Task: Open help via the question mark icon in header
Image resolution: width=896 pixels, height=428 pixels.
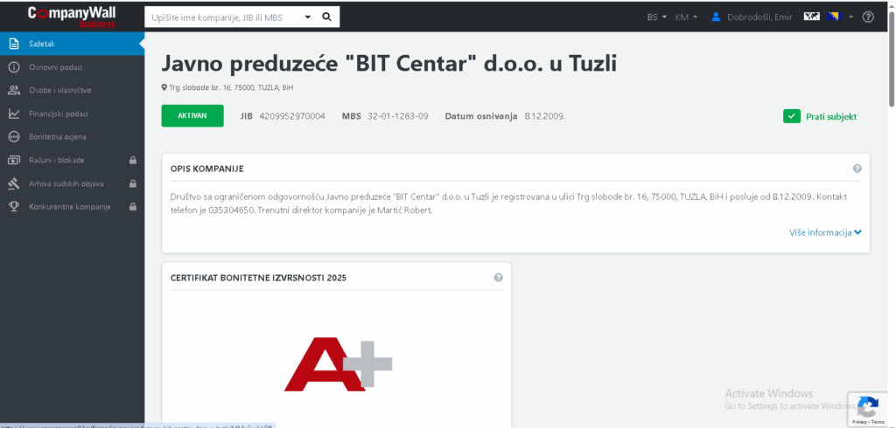Action: click(x=868, y=17)
